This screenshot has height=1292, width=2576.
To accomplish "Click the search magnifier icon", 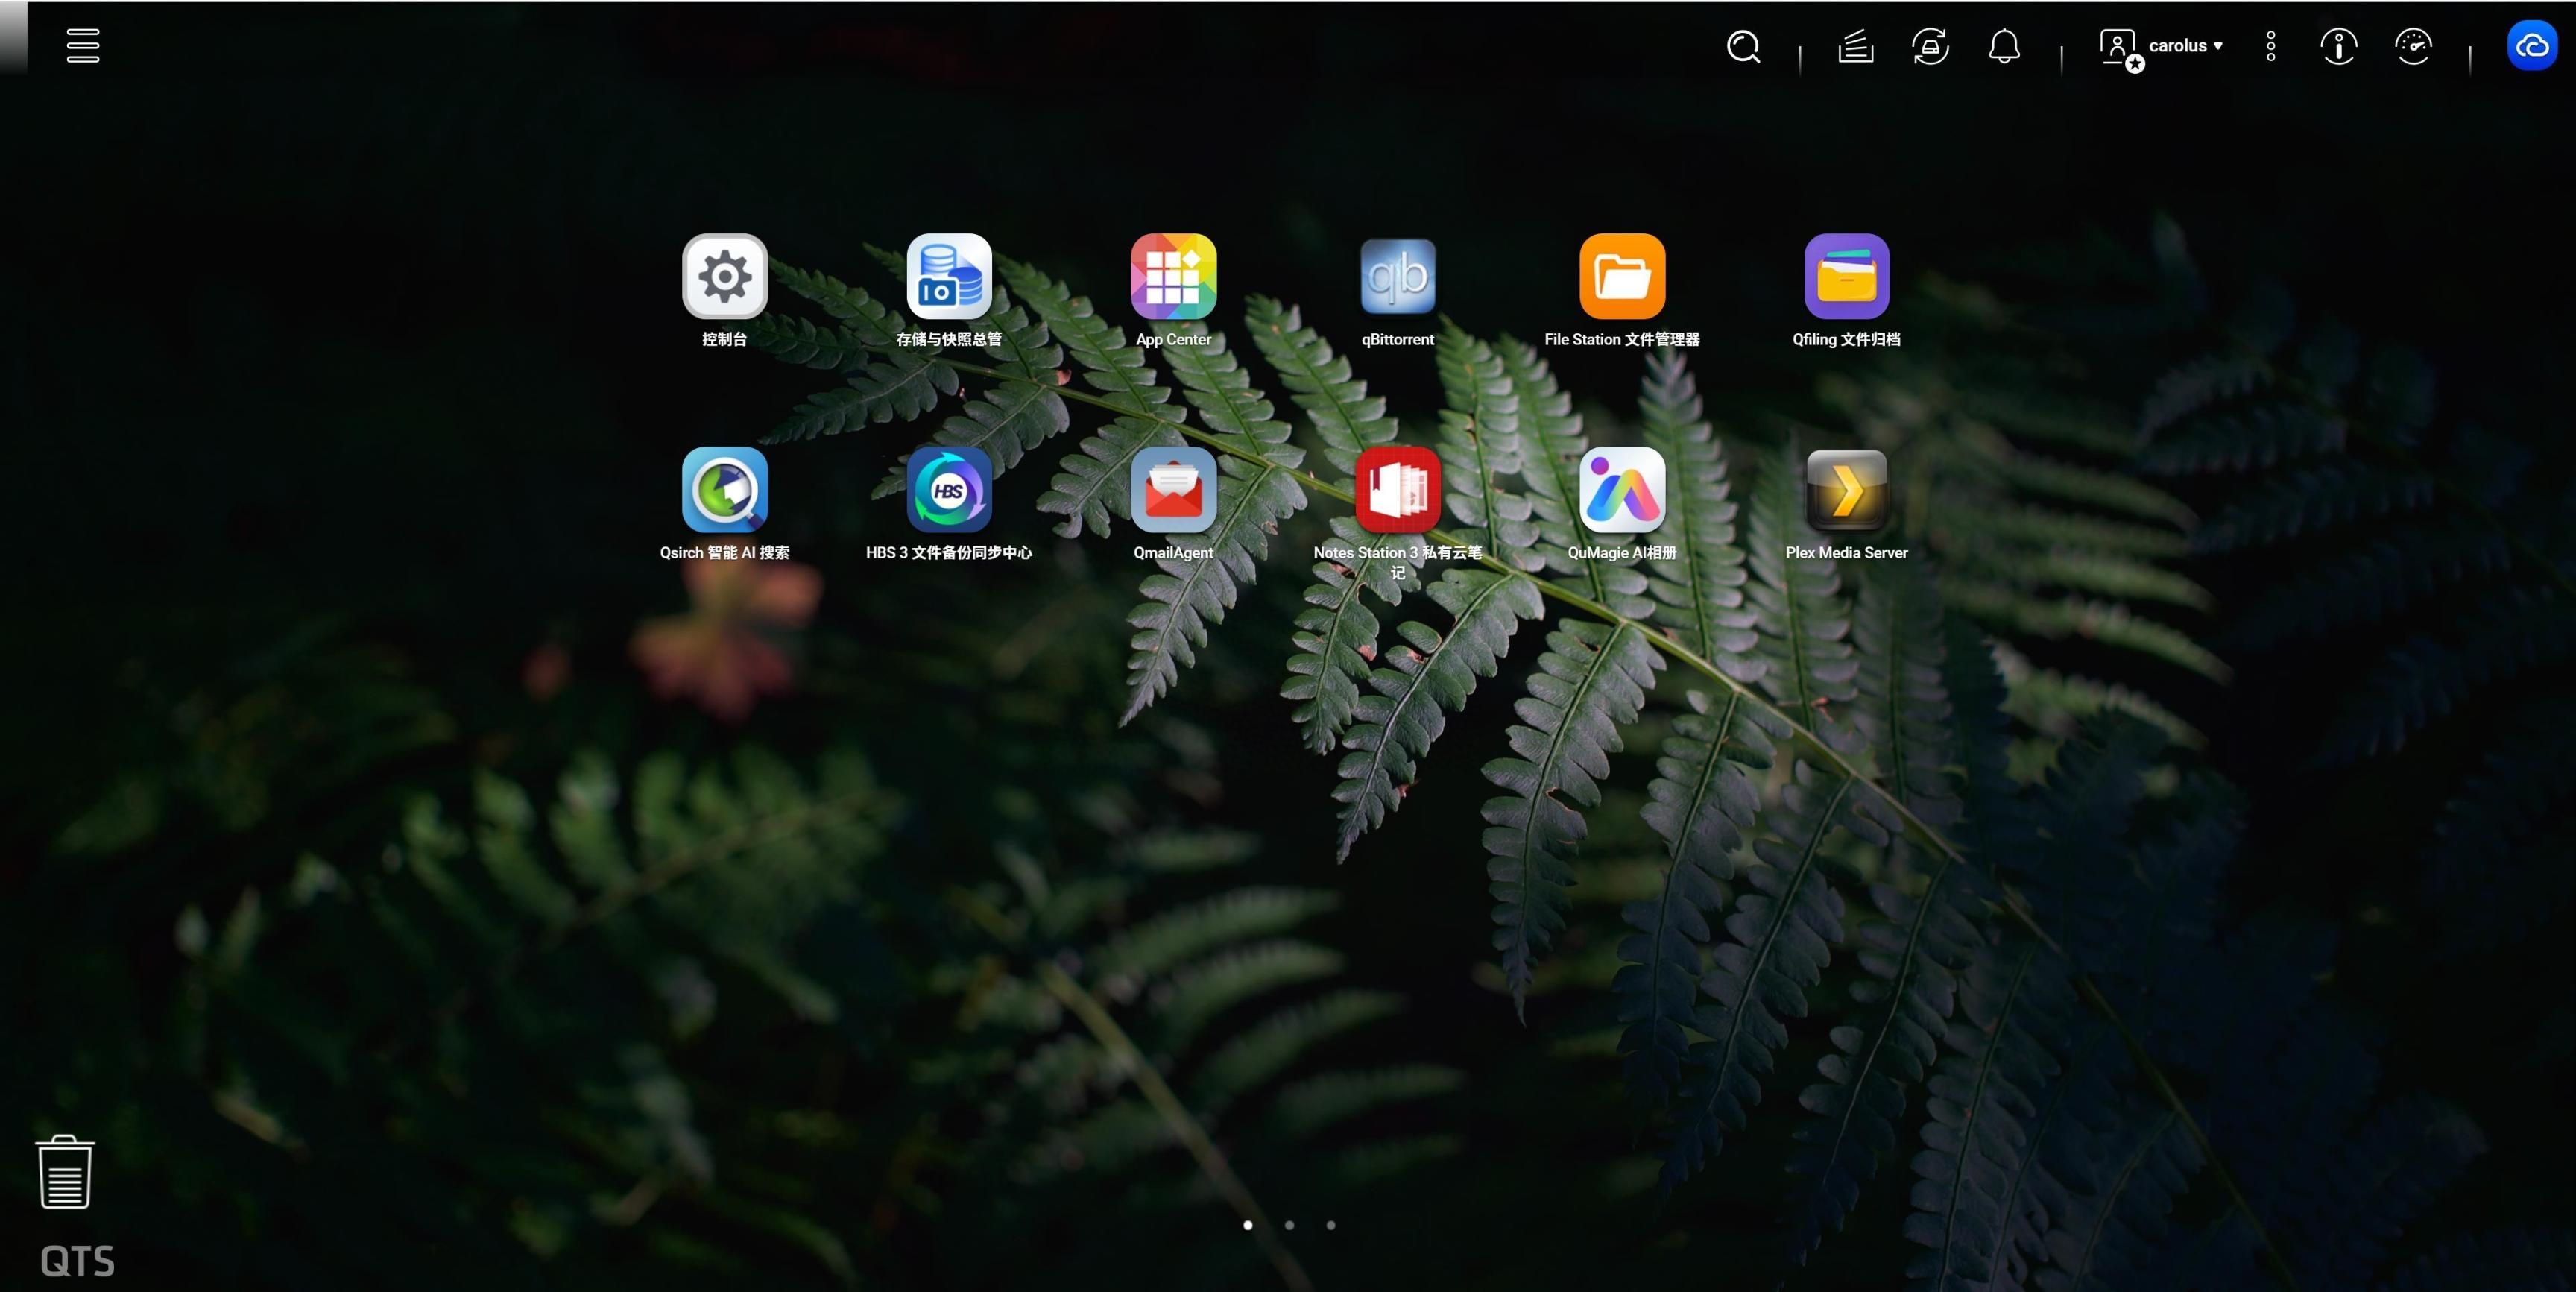I will click(1743, 46).
